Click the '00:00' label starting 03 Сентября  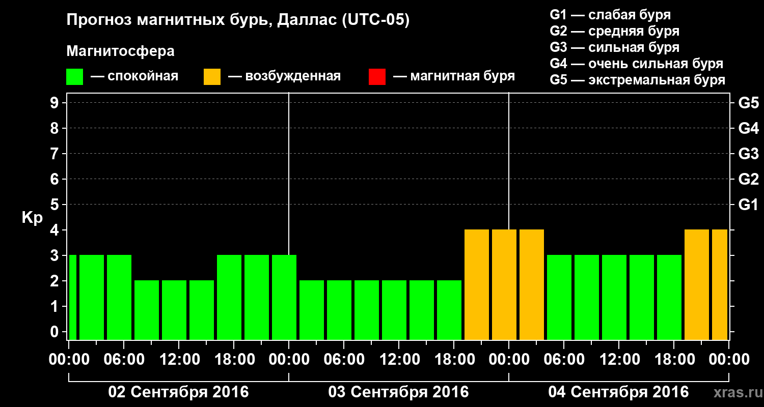[289, 360]
